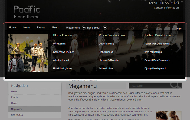The height and width of the screenshot is (120, 190).
Task: Open Adaptive Layout link
Action: (61, 60)
